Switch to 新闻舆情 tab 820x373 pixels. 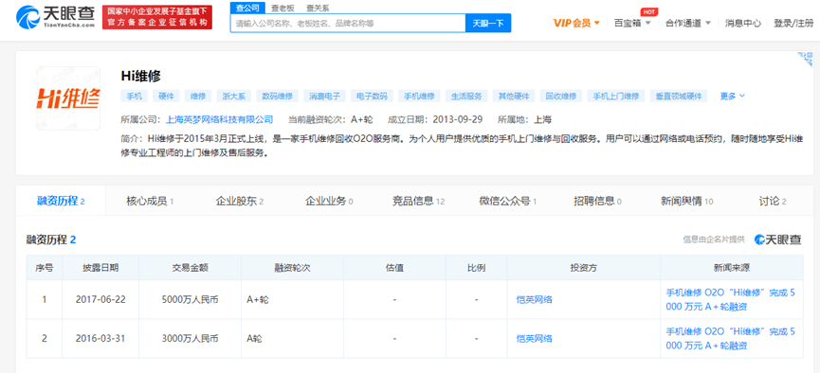[686, 201]
